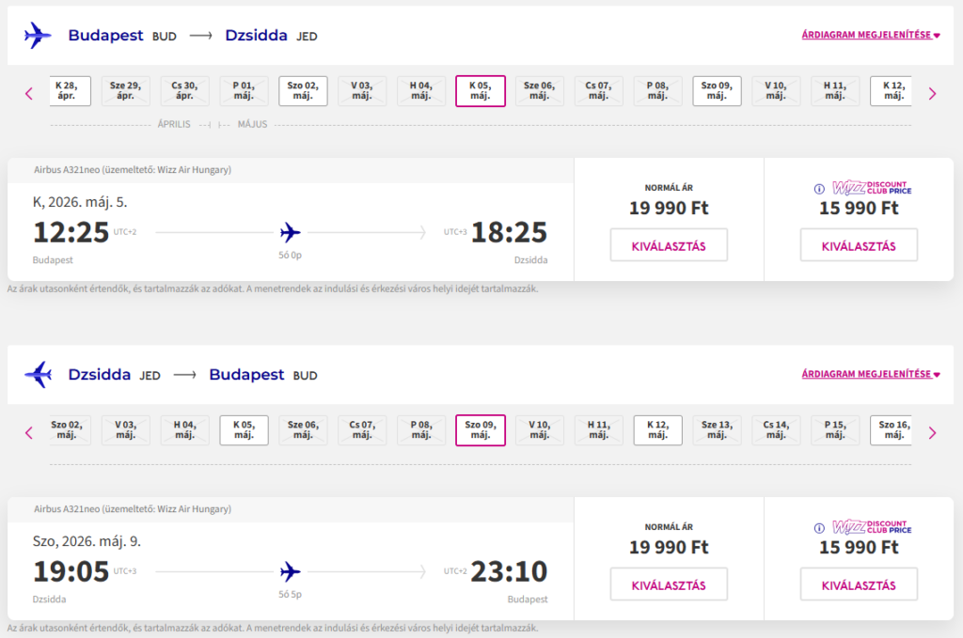Choose outbound normal price 19 990 Ft Kiválasztás
Screen dimensions: 963x638
pos(669,246)
